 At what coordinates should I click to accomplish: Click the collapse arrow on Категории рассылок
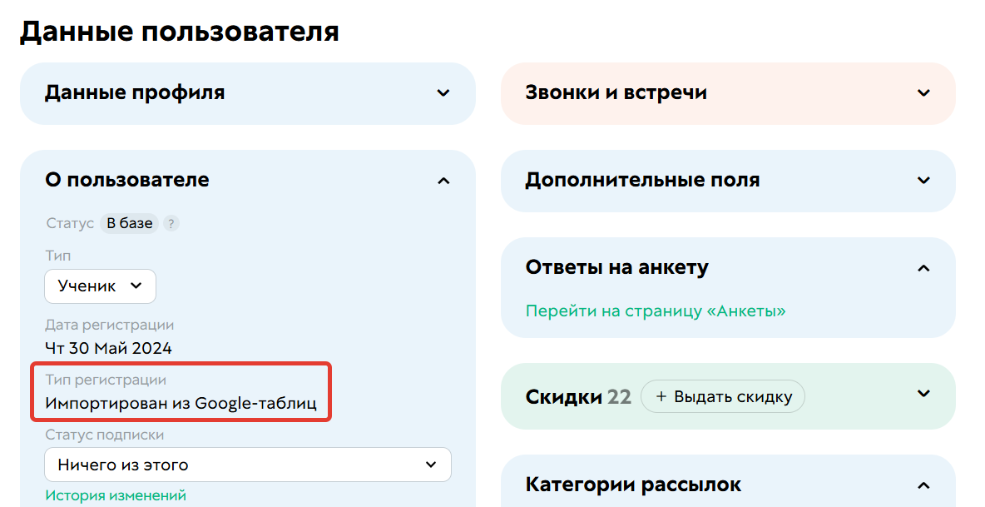tap(923, 484)
